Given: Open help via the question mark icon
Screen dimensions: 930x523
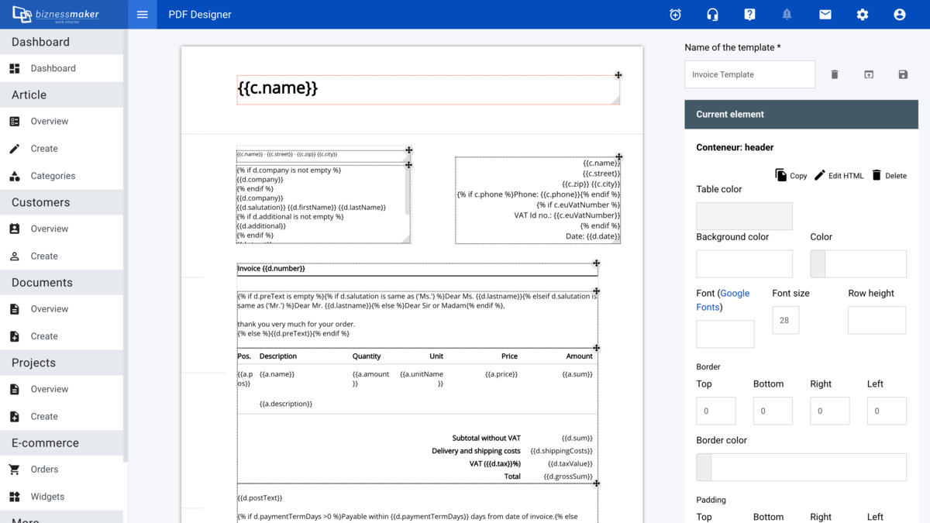Looking at the screenshot, I should (749, 15).
